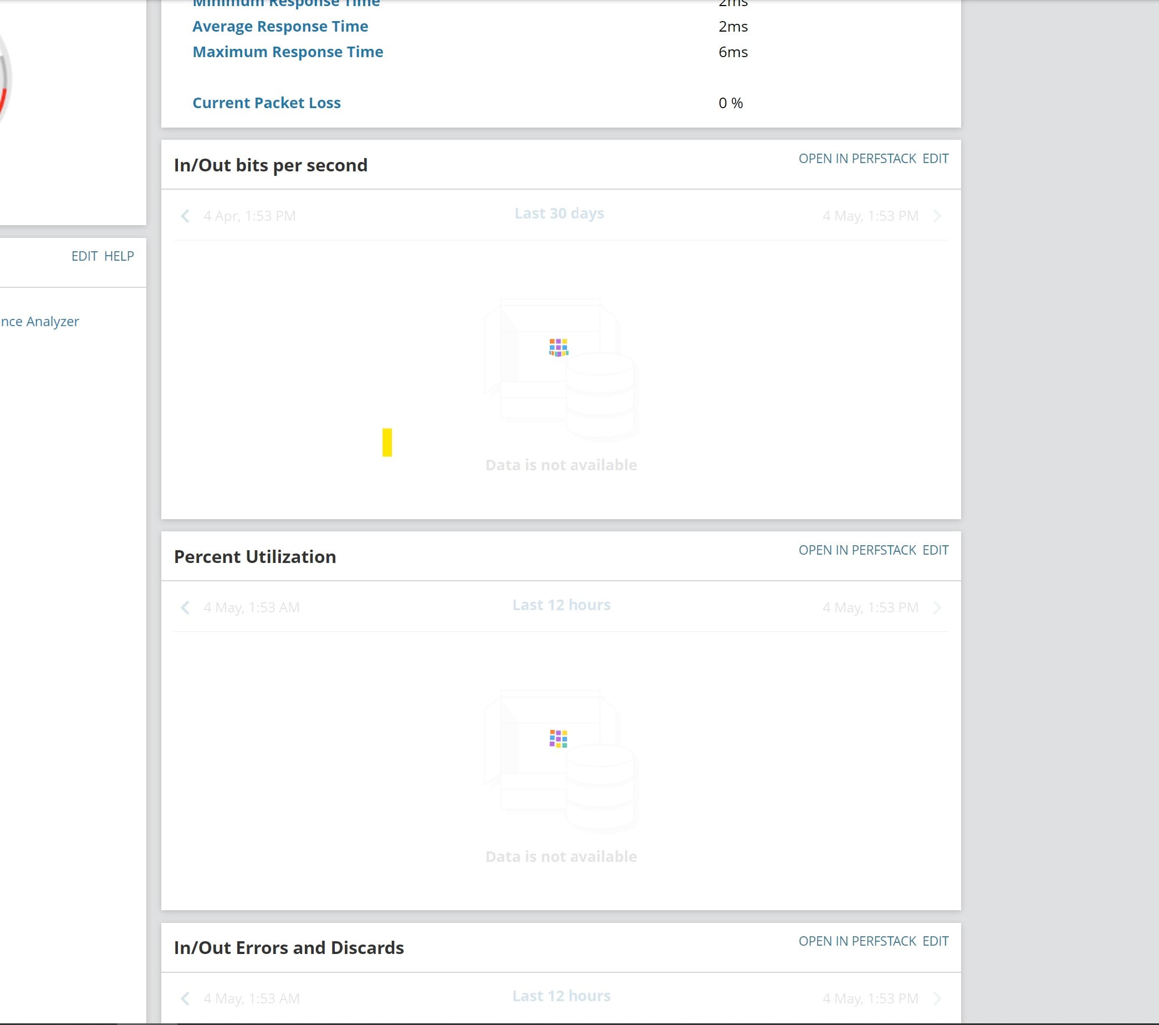Image resolution: width=1159 pixels, height=1025 pixels.
Task: Click HELP link in left panel
Action: coord(119,256)
